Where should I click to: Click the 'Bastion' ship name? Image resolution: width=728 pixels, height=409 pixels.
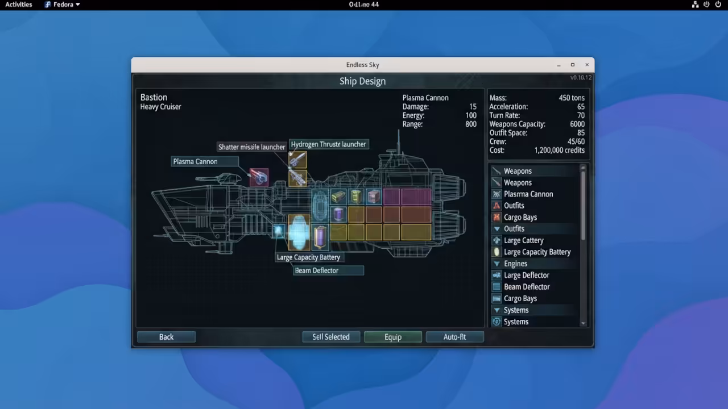(154, 97)
